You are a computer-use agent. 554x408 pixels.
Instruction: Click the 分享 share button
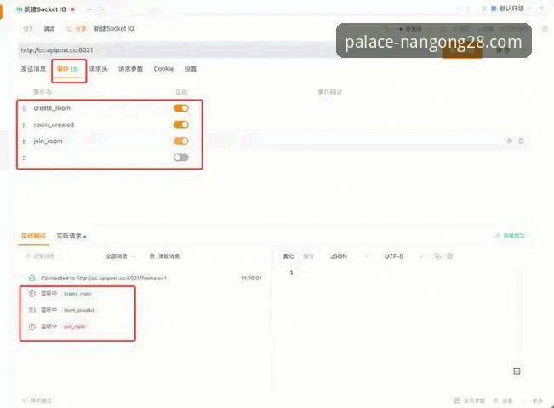pyautogui.click(x=77, y=29)
